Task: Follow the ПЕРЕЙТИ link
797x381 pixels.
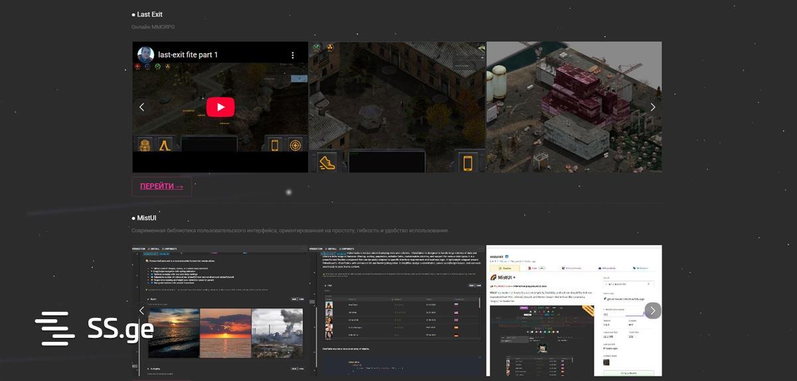Action: tap(161, 187)
